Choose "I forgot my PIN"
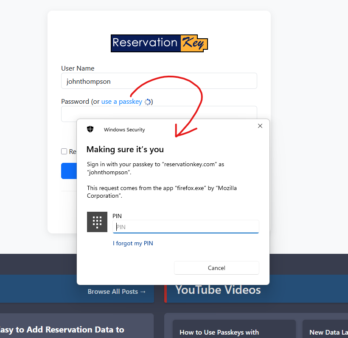The width and height of the screenshot is (348, 338). (x=133, y=244)
